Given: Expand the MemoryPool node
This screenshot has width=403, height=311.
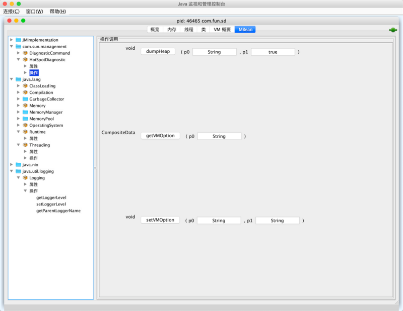Looking at the screenshot, I should click(18, 119).
